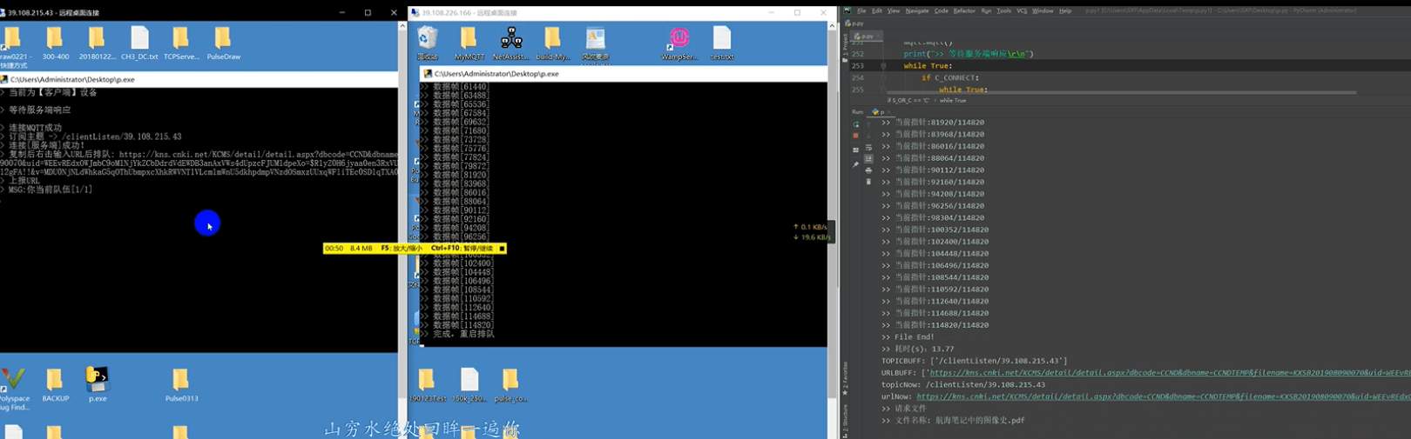Screen dimensions: 1411x439
Task: Select the p.py editor tab in PyCharm
Action: (x=867, y=36)
